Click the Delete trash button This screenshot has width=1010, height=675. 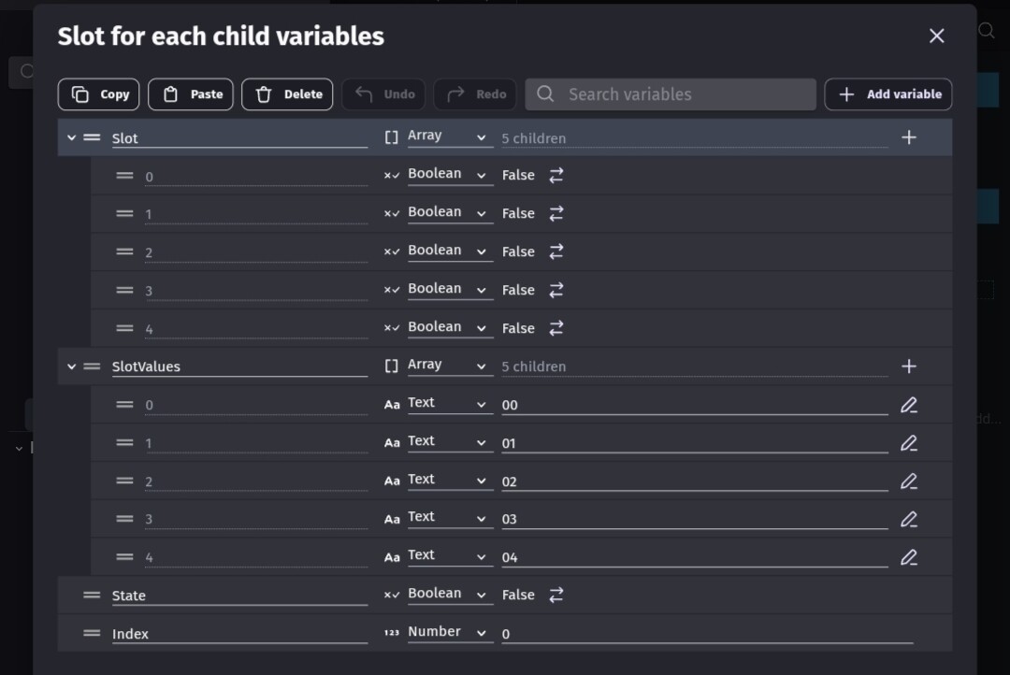(287, 94)
